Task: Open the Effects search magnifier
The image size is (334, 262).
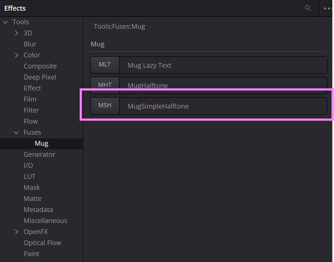Action: tap(308, 8)
